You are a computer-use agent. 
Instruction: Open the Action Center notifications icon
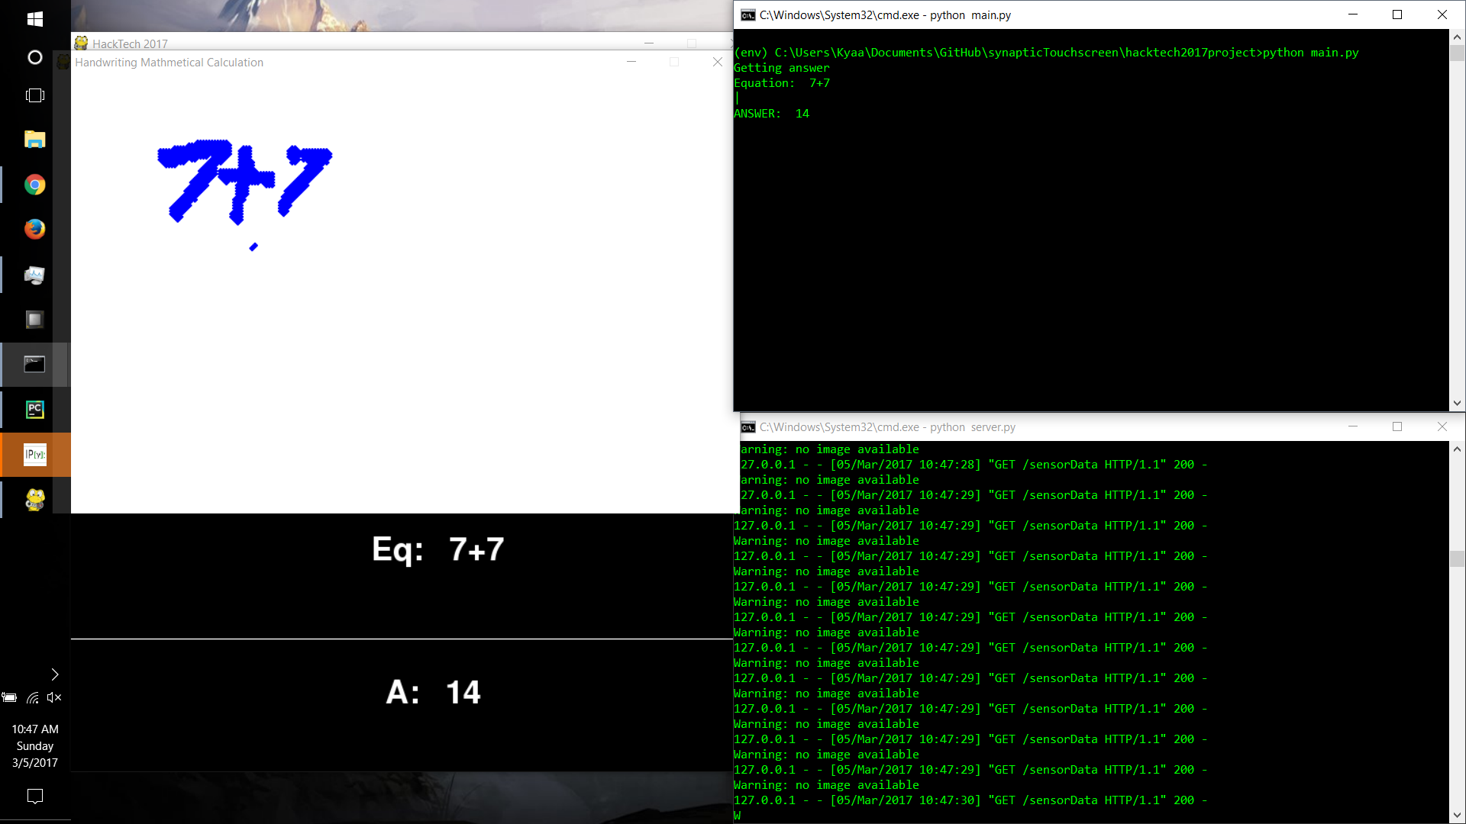coord(34,796)
